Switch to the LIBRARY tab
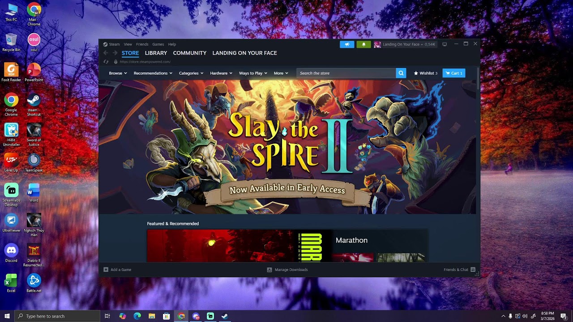 point(156,53)
